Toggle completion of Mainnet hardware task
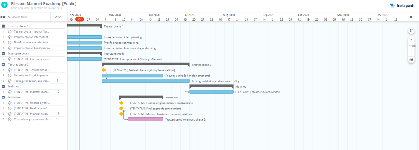The height and width of the screenshot is (150, 419). point(10,114)
